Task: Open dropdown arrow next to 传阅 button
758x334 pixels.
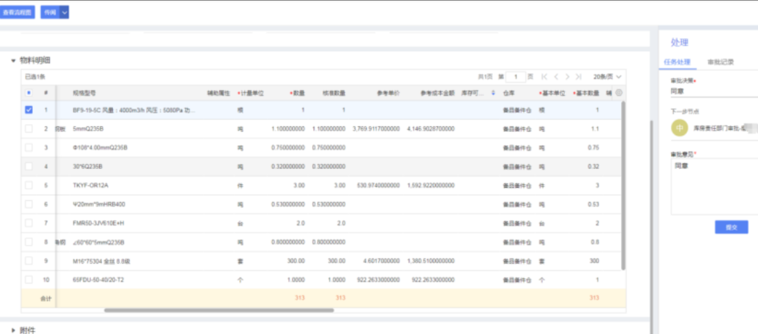Action: click(65, 12)
